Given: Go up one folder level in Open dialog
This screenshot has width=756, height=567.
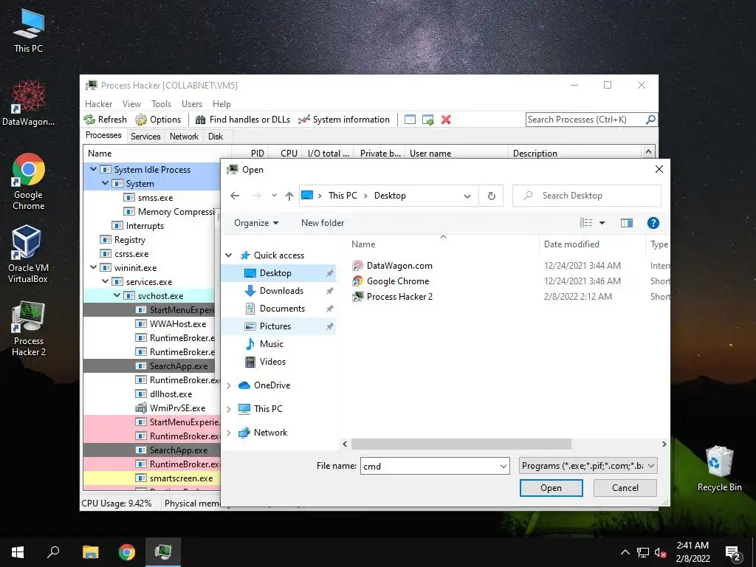Looking at the screenshot, I should 289,196.
